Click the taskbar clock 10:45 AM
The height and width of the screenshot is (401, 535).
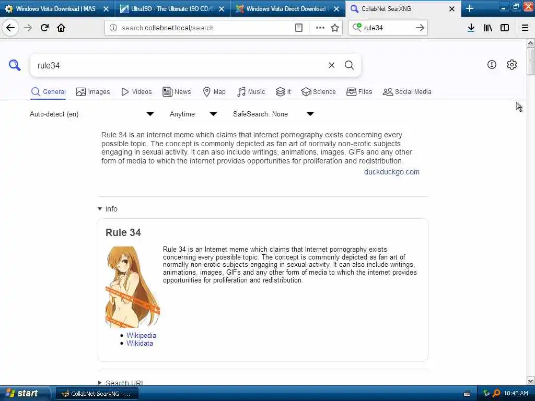[x=516, y=394]
